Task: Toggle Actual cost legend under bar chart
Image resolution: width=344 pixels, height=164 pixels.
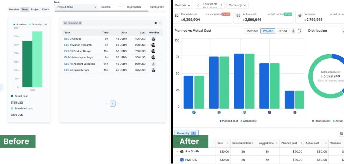Action: click(248, 121)
